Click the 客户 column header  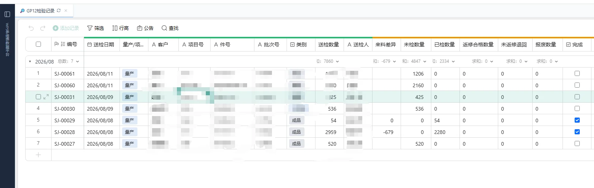[x=163, y=45]
